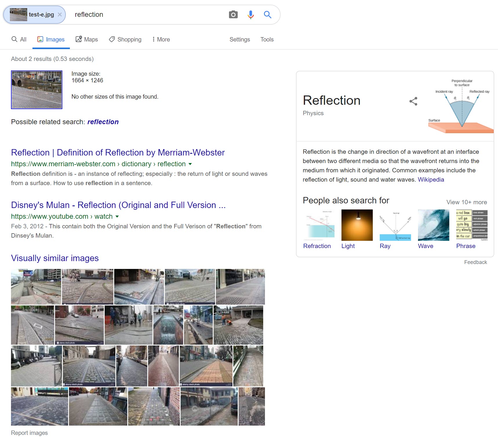Click Report images link
The height and width of the screenshot is (443, 498).
pos(29,433)
